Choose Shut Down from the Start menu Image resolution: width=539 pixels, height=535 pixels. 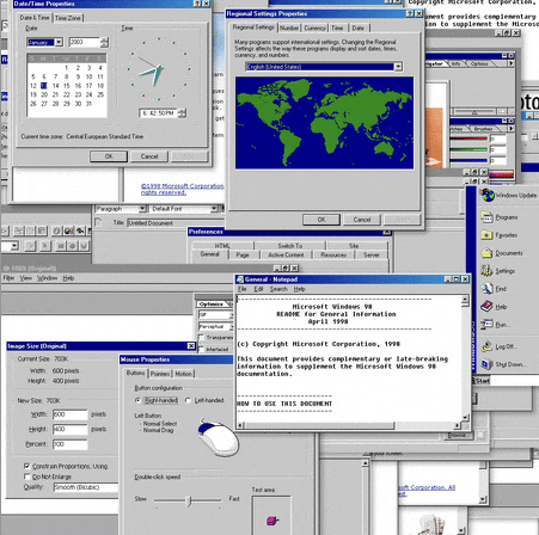(x=486, y=364)
